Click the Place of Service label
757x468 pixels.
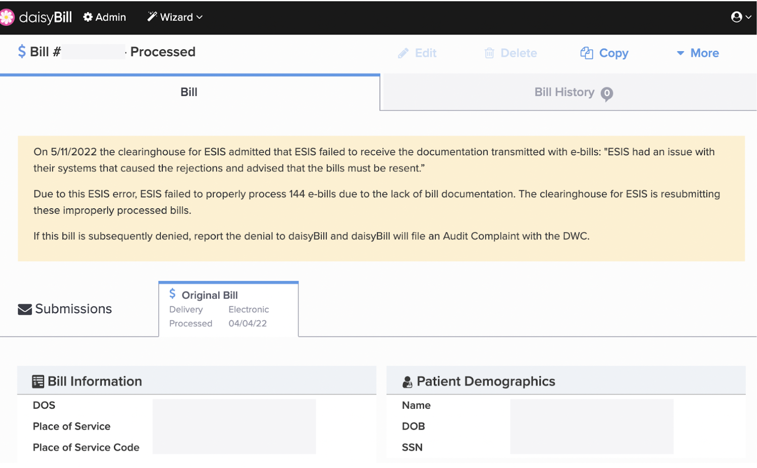pos(71,426)
